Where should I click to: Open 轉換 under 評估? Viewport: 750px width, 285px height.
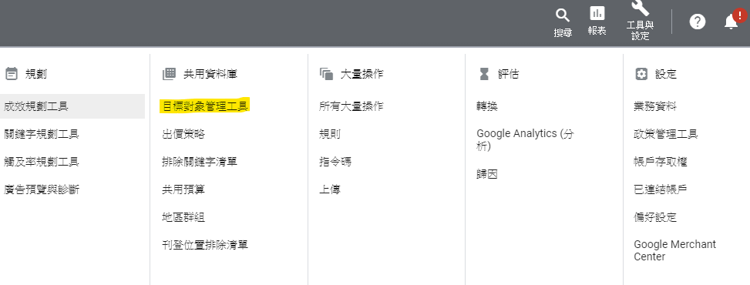(x=487, y=106)
